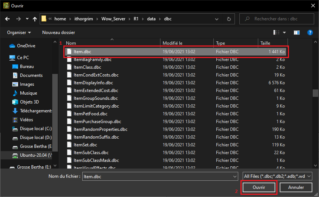Go up one folder level
The image size is (319, 197).
35,19
